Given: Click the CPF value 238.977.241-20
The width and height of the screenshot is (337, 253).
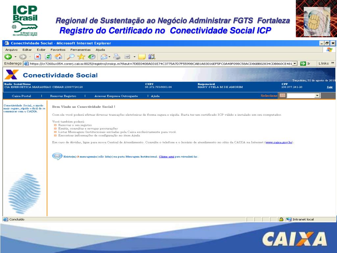Looking at the screenshot, I should click(x=292, y=87).
